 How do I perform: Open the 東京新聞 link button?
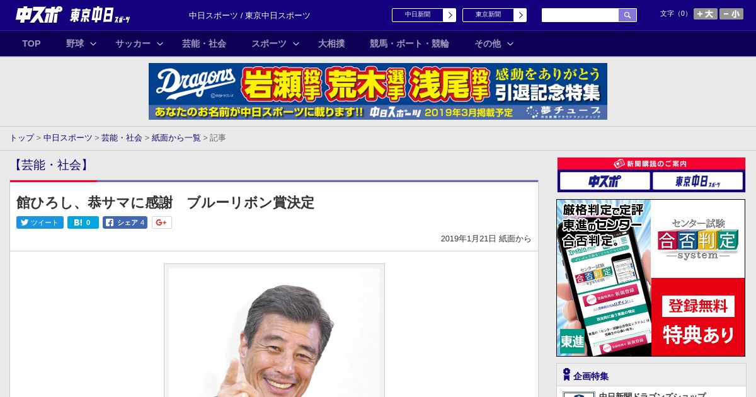click(488, 15)
